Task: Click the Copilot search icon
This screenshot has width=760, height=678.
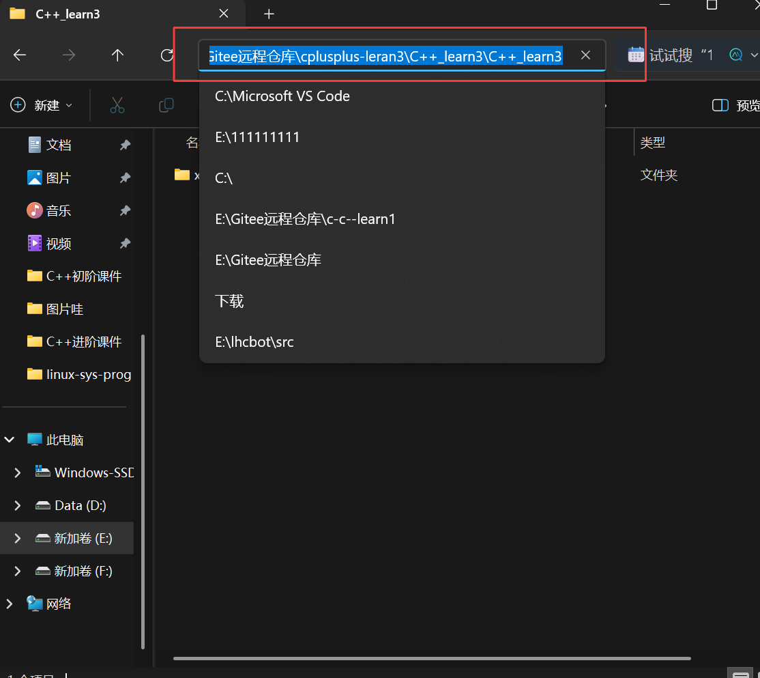Action: point(735,55)
